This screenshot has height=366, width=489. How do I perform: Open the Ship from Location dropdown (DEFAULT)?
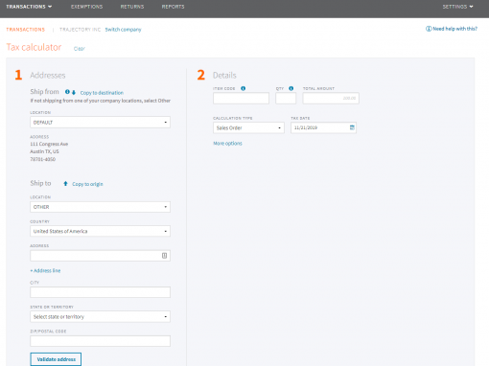100,123
